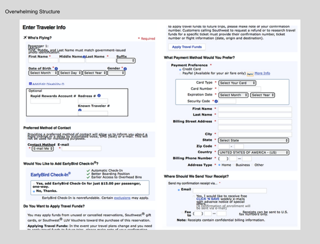This screenshot has height=244, width=320.
Task: Open Expiration Date Select Year dropdown
Action: point(262,95)
